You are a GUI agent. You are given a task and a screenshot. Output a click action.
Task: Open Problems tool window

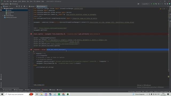pyautogui.click(x=45, y=90)
